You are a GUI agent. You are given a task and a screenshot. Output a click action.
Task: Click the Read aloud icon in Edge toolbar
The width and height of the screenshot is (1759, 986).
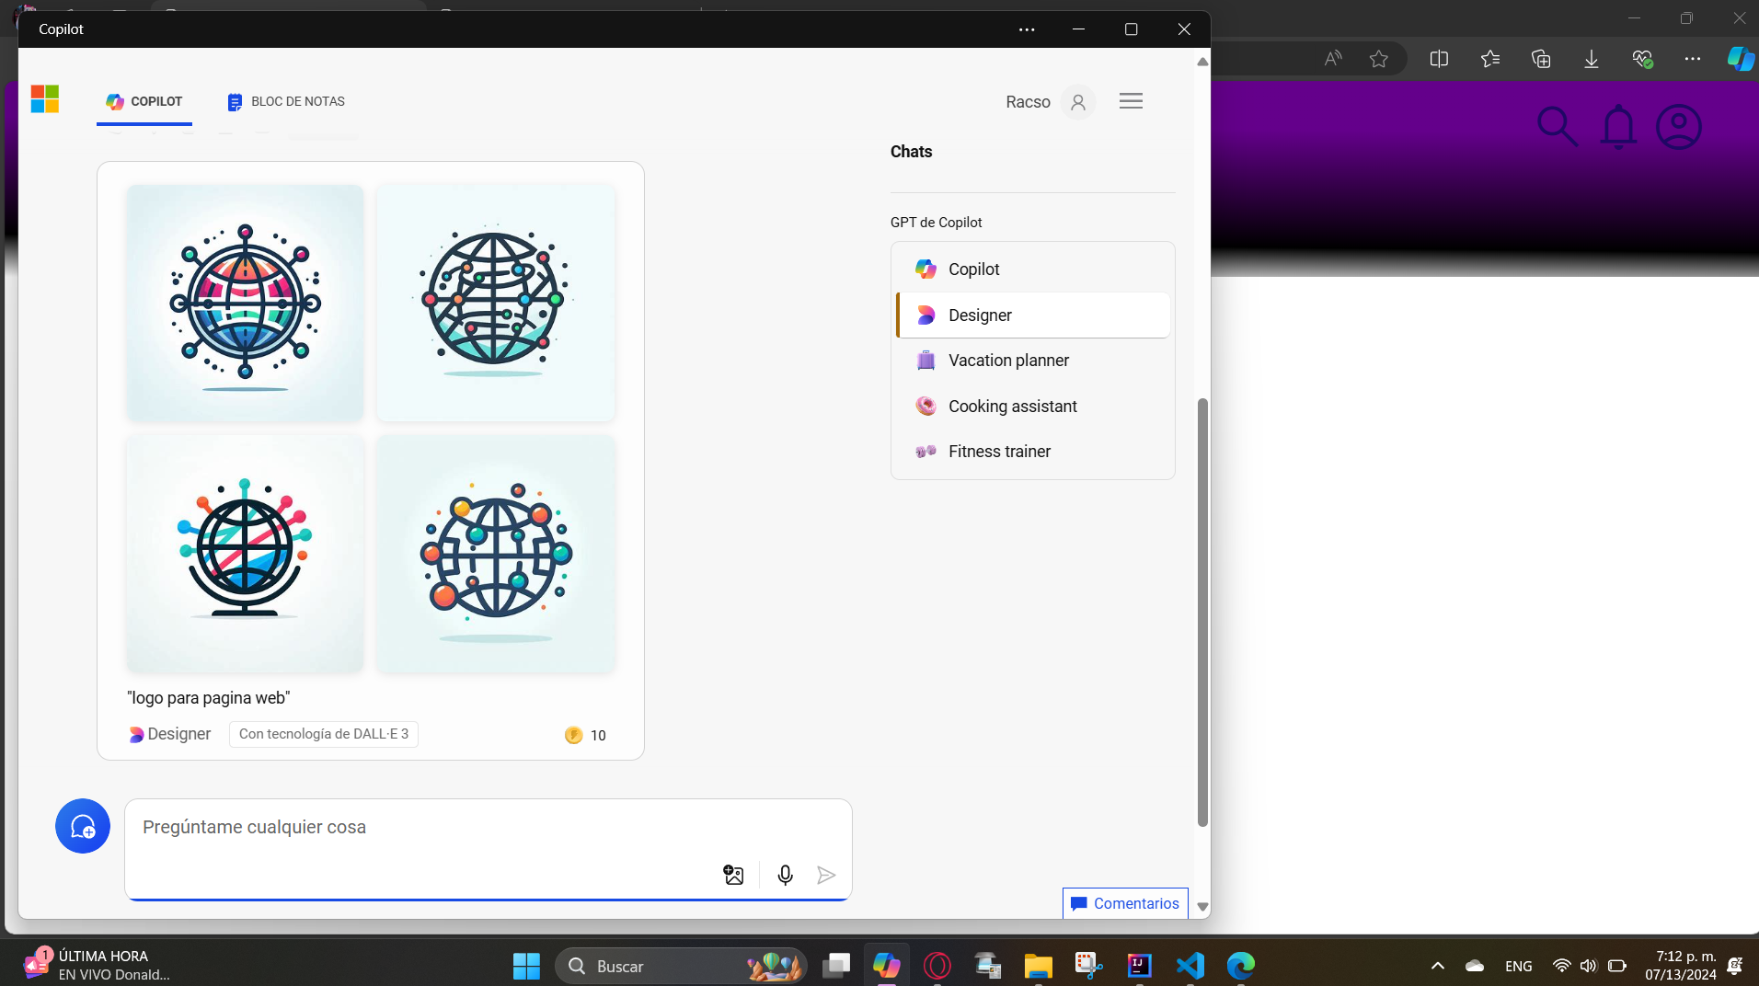coord(1332,59)
